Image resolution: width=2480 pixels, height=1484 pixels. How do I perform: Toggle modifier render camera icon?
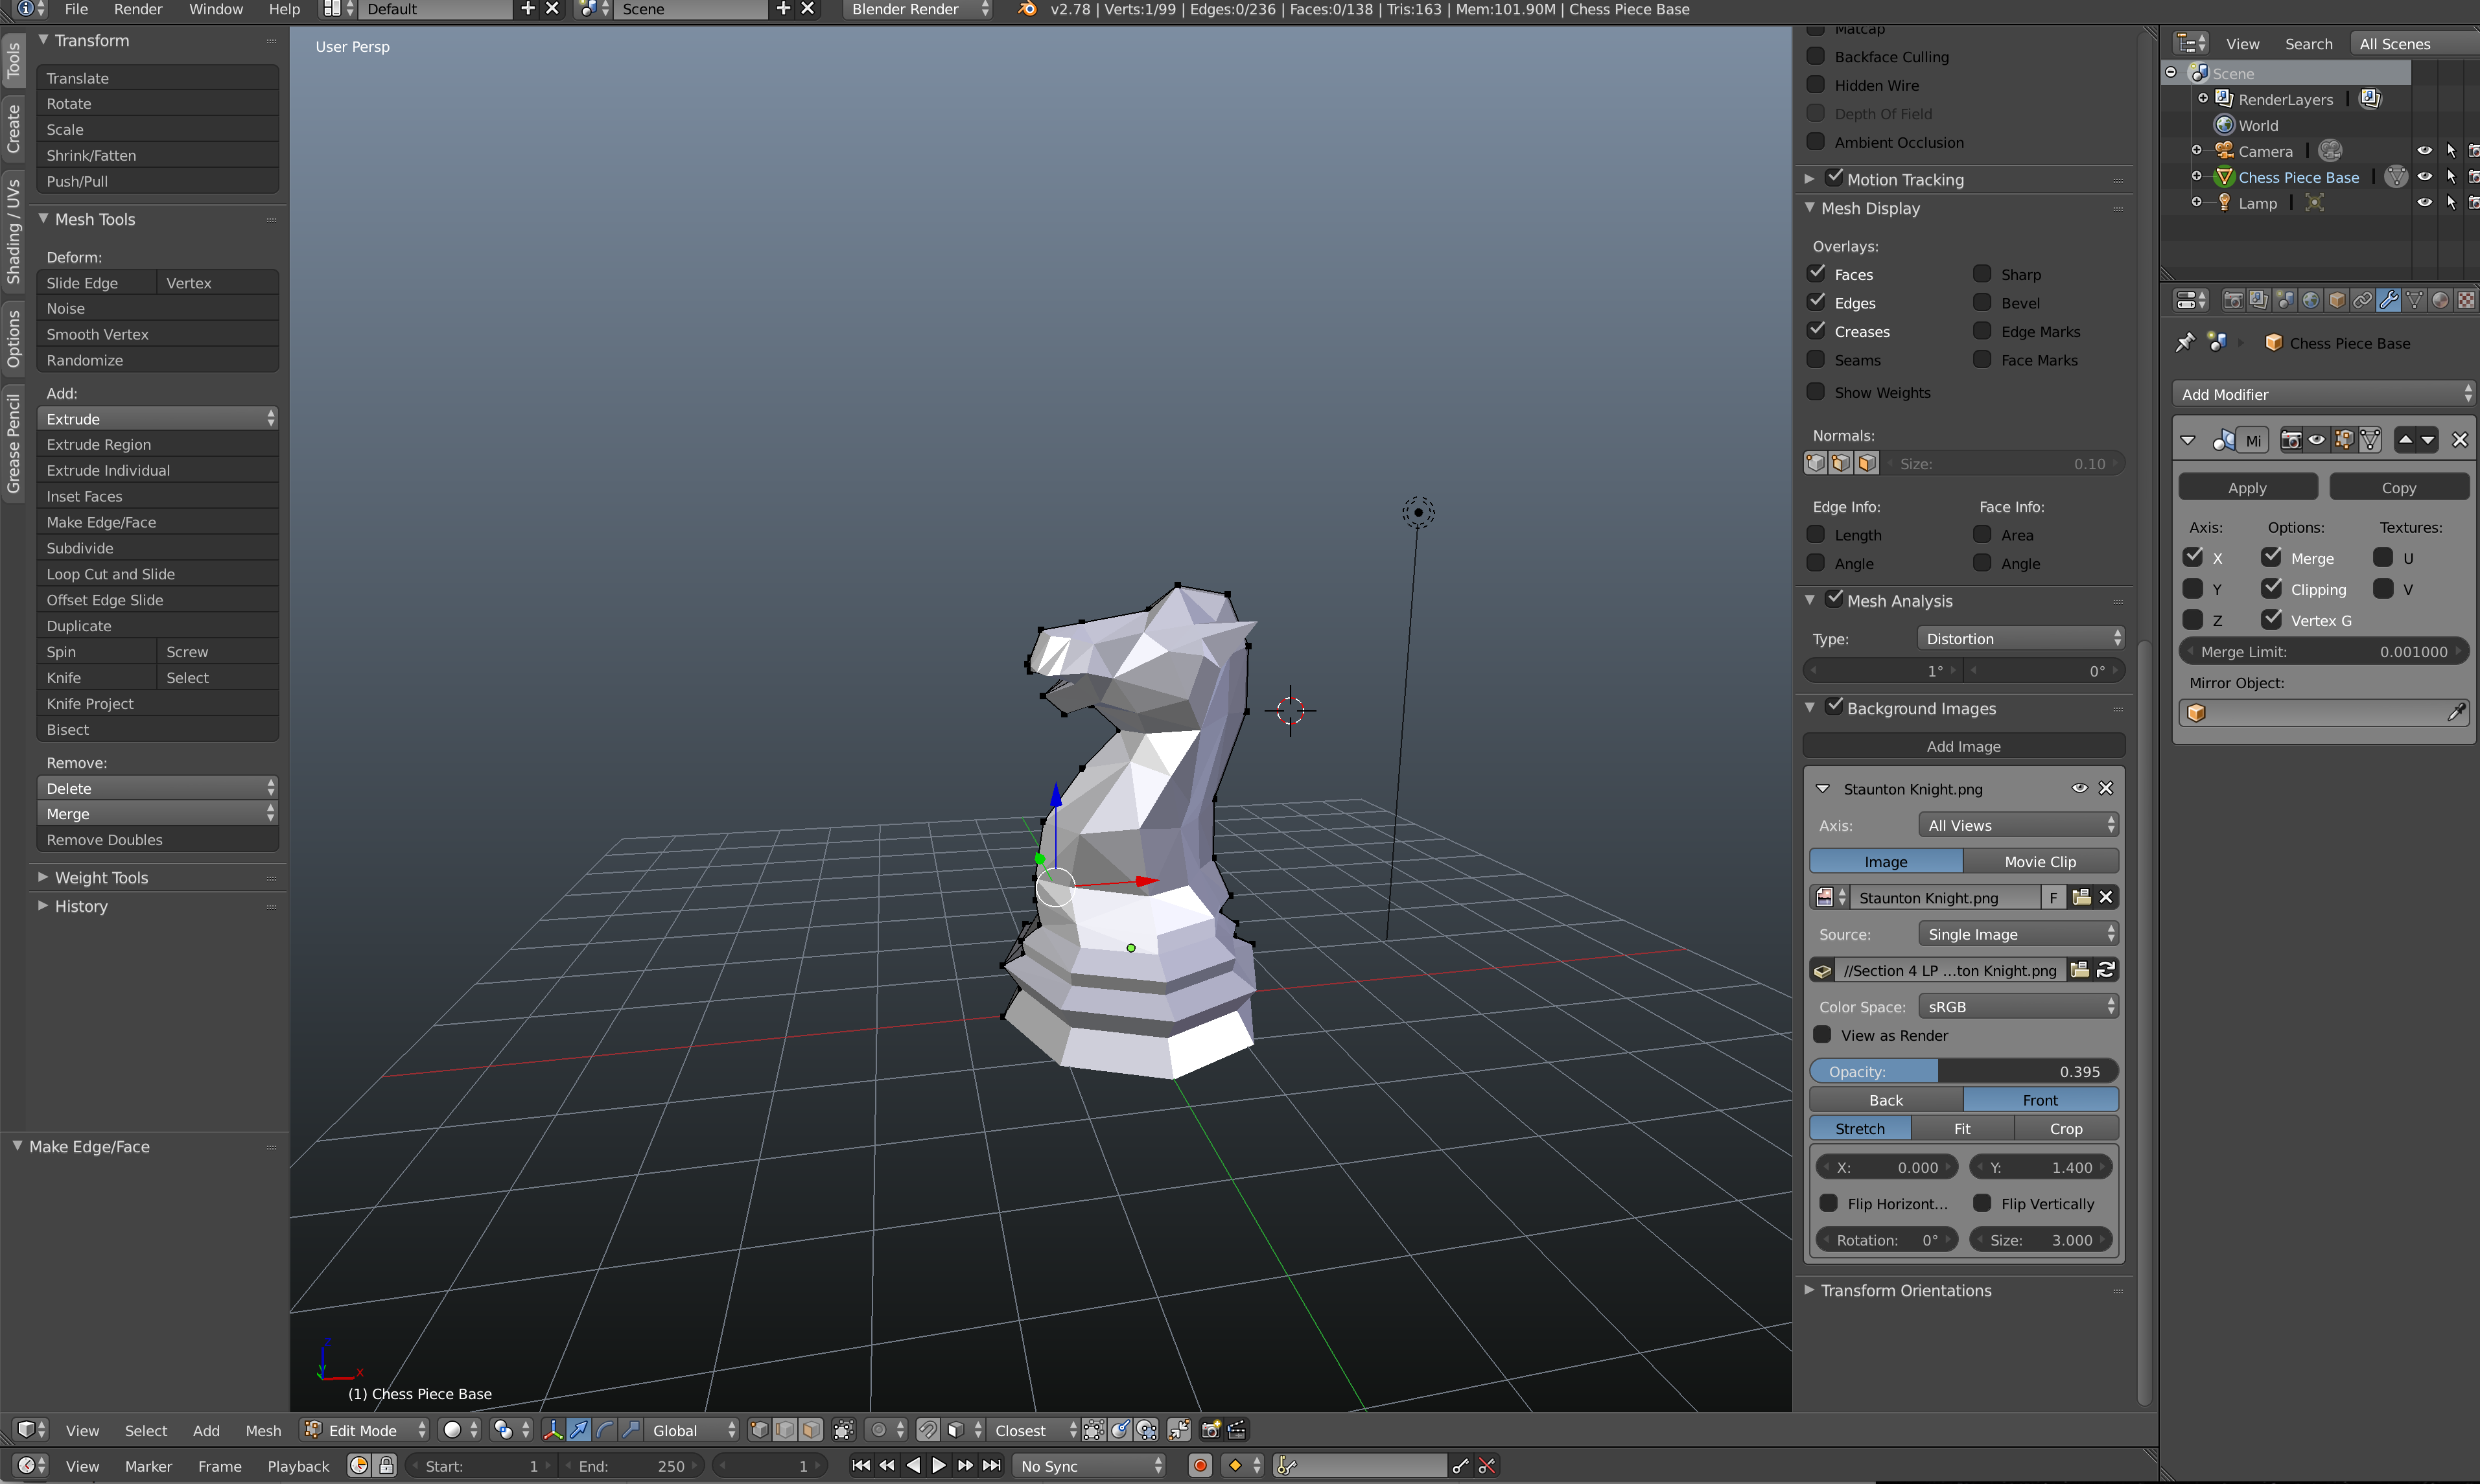(2291, 440)
